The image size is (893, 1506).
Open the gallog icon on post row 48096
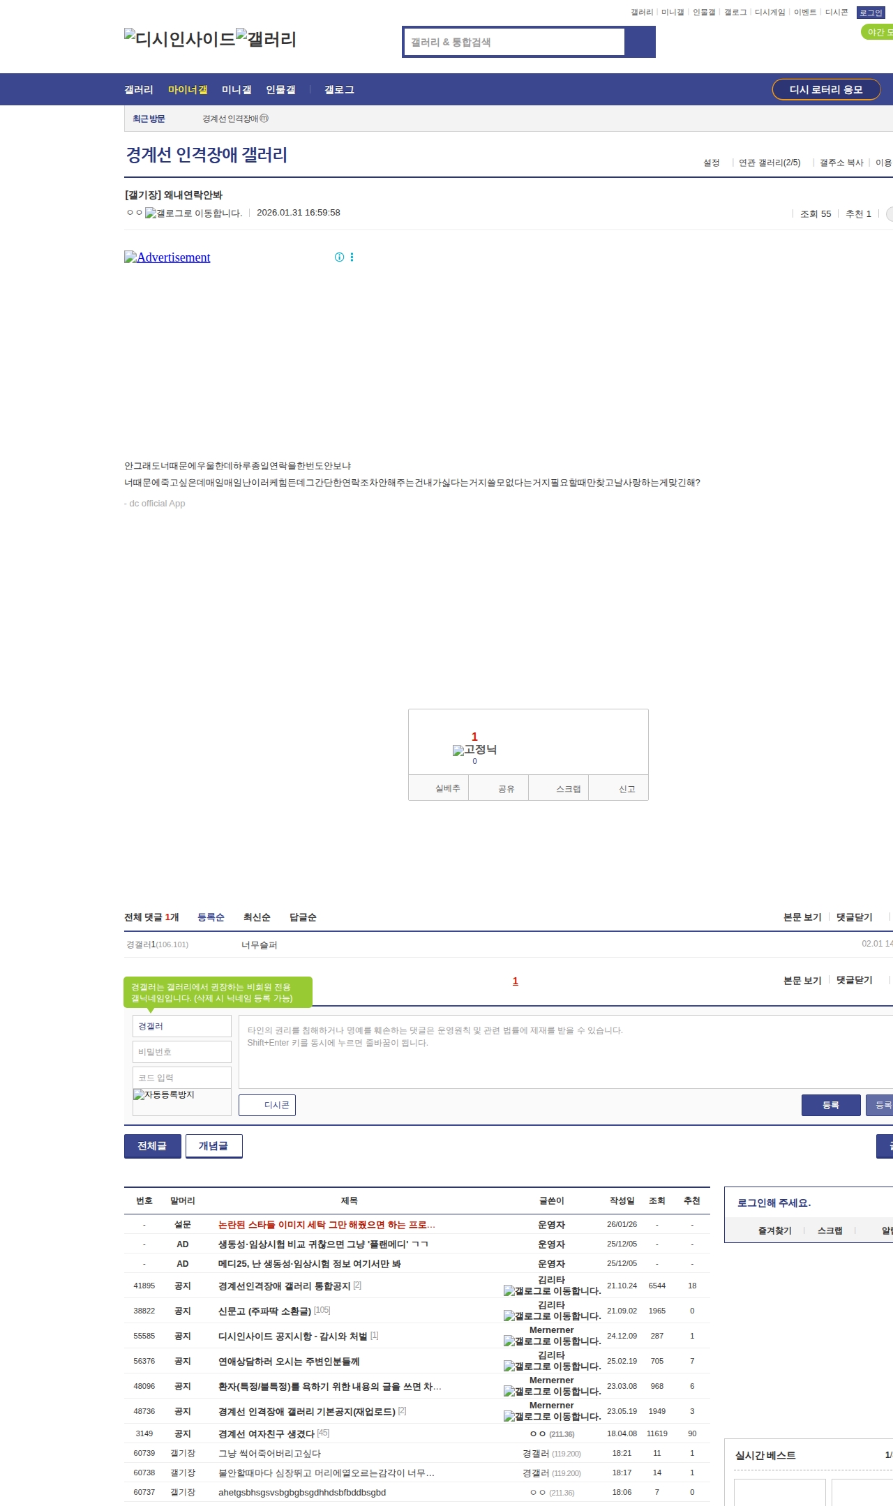point(552,1392)
